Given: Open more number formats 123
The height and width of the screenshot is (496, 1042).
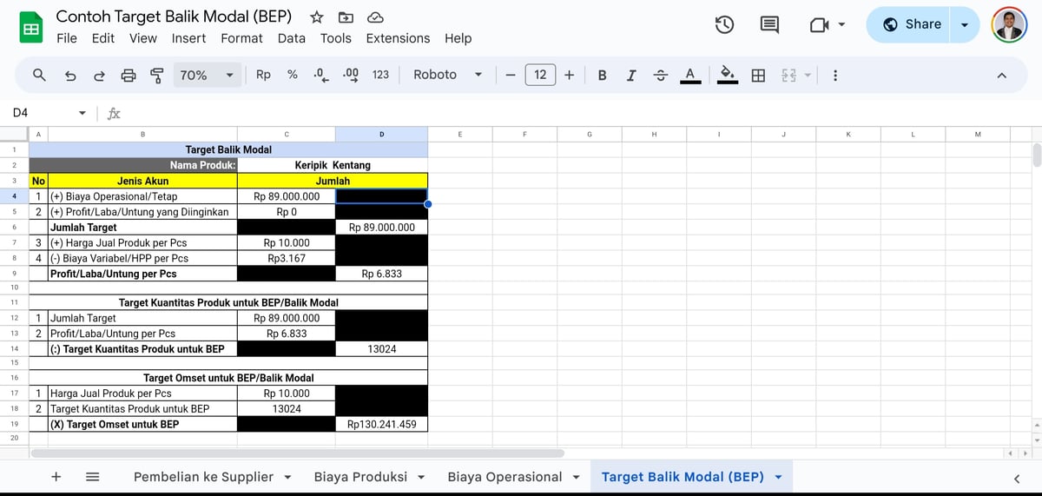Looking at the screenshot, I should [380, 75].
